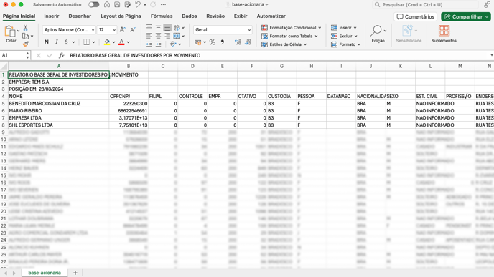Open Estilos de Célula dropdown
Viewport: 494px width, 277px height.
284,44
